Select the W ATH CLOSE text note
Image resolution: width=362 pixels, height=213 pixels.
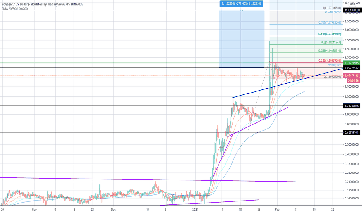coord(333,12)
